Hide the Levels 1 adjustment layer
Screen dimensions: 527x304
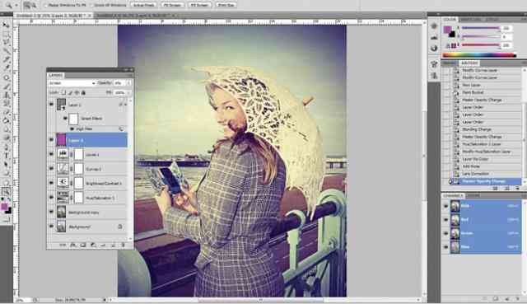51,154
